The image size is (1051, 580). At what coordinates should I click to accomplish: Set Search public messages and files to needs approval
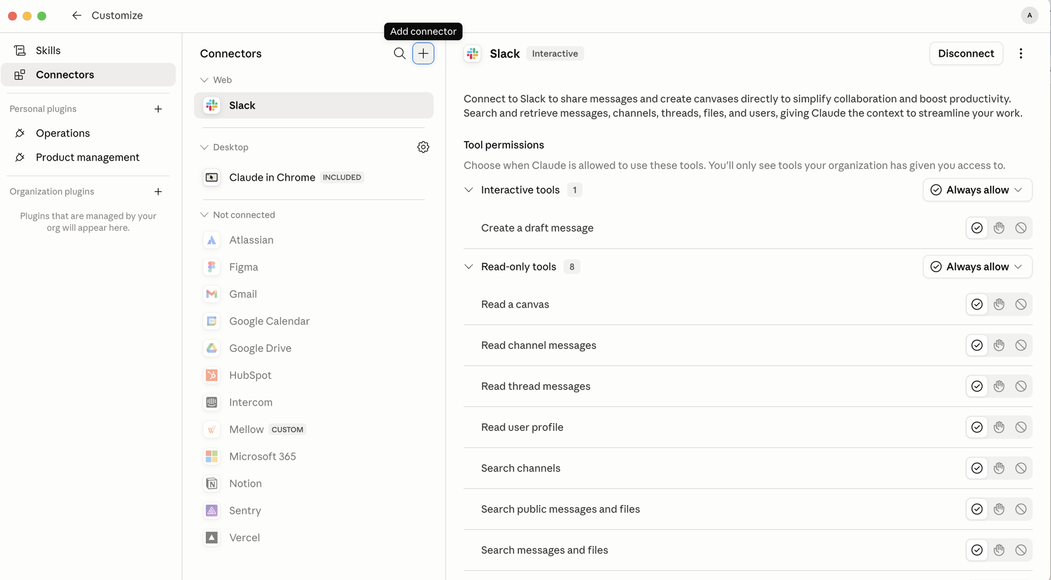(999, 509)
